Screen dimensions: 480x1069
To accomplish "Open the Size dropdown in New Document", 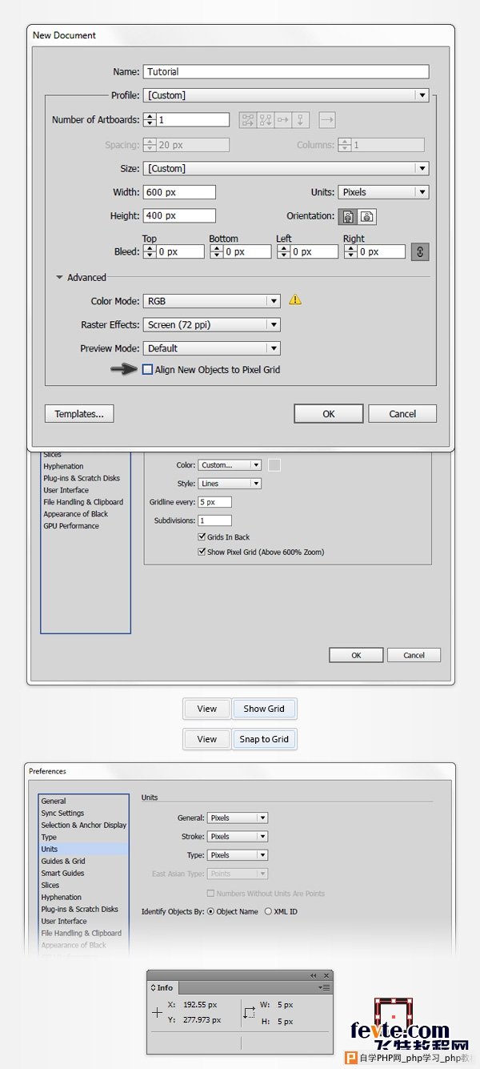I will click(x=286, y=168).
